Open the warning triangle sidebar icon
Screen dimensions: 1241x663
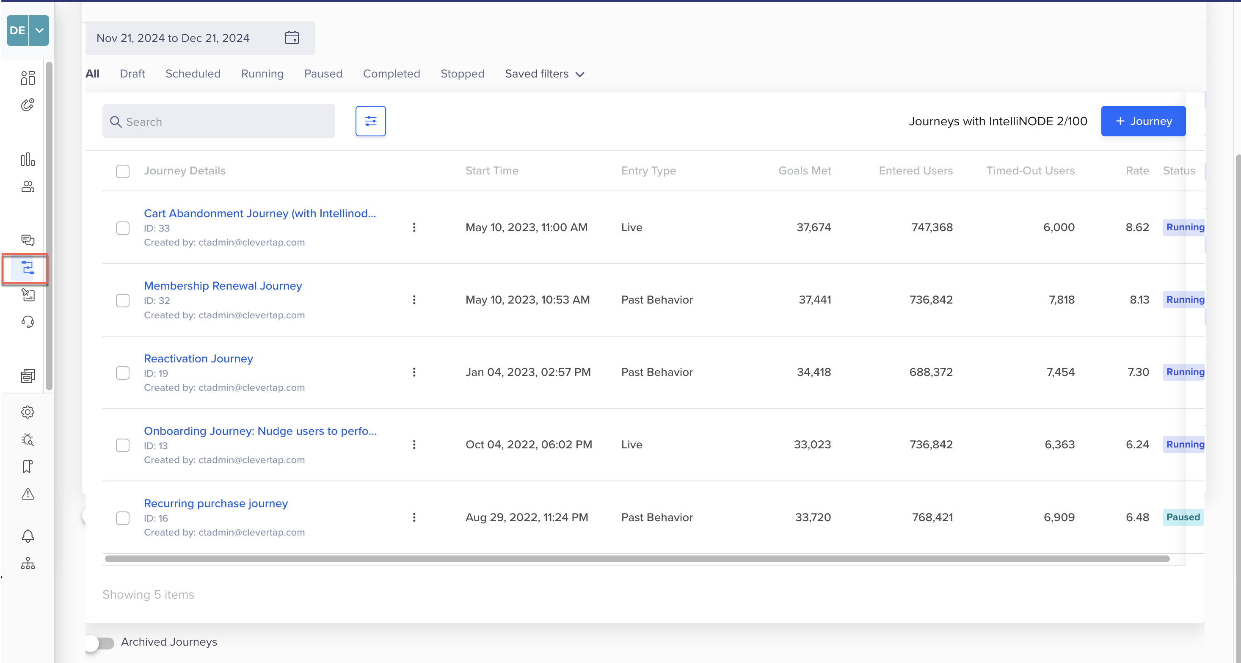point(28,493)
